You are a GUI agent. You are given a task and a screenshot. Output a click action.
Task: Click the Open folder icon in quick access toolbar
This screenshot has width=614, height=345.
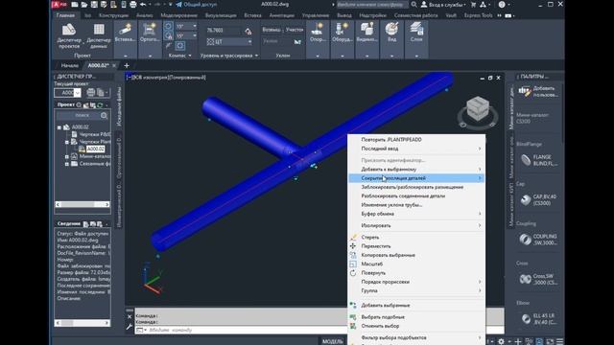83,5
